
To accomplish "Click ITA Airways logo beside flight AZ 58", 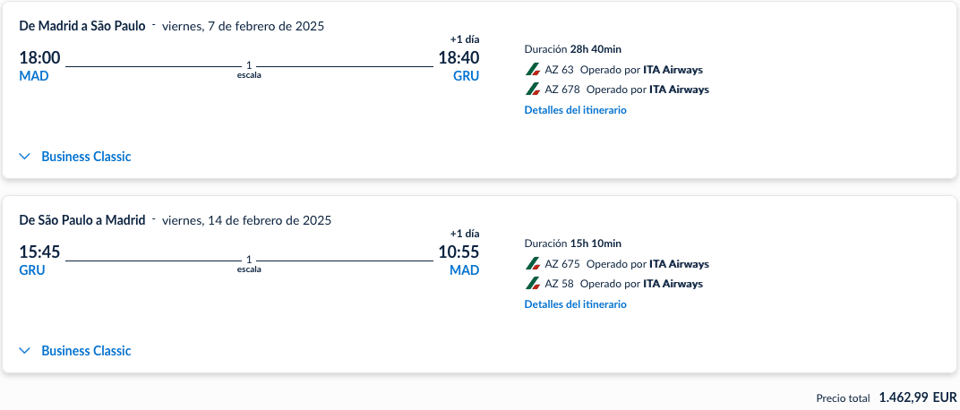I will (x=533, y=284).
